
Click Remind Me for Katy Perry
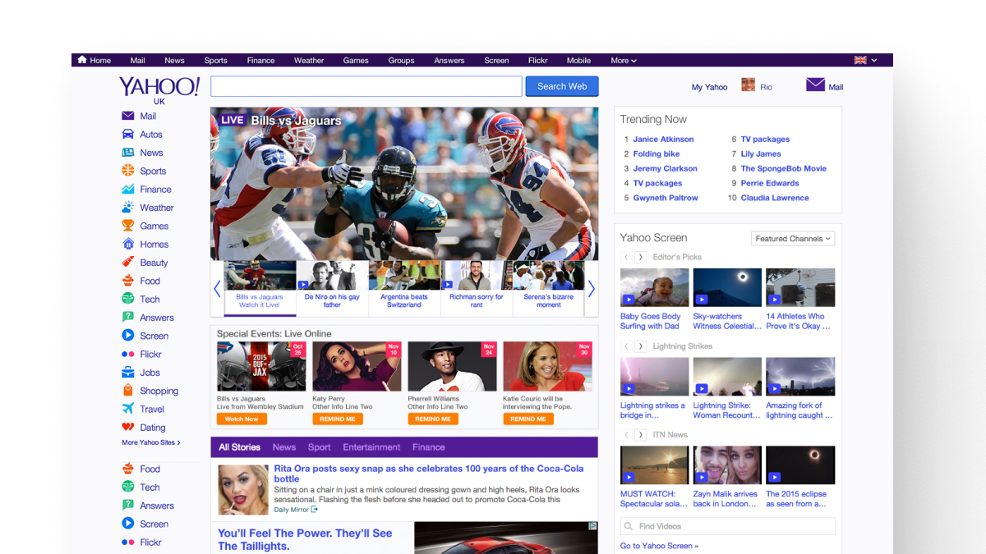pos(338,419)
